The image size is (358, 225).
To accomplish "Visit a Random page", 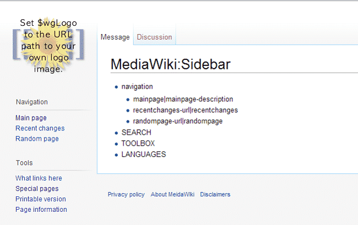I will (x=37, y=139).
